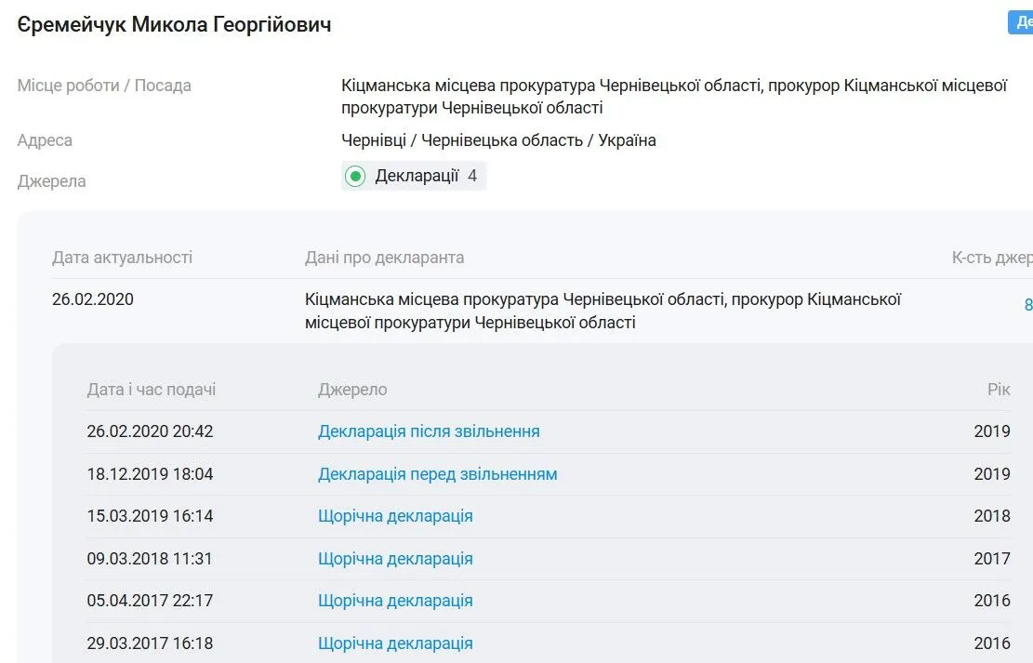Click declarant data text in the 26.02.2020 row
This screenshot has width=1033, height=663.
click(603, 312)
